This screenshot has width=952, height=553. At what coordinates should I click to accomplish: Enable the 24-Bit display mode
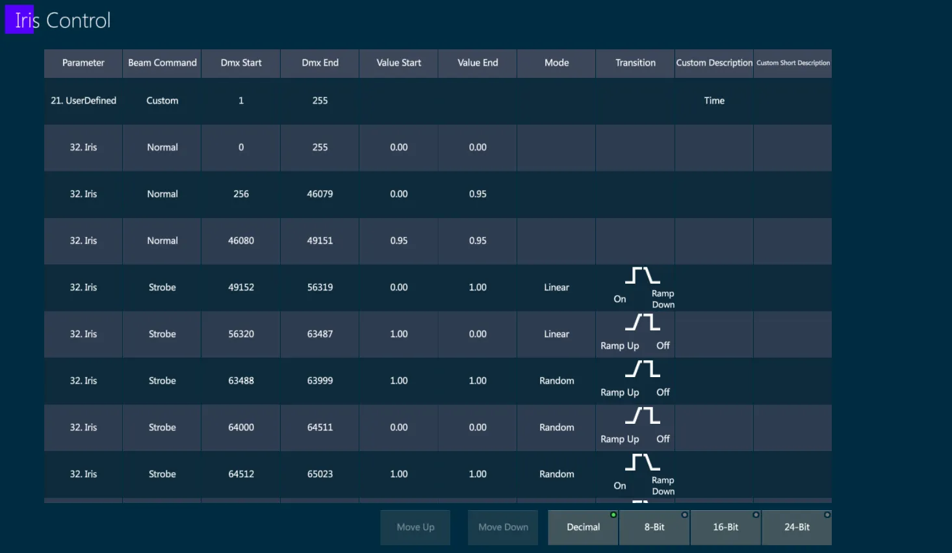point(797,527)
